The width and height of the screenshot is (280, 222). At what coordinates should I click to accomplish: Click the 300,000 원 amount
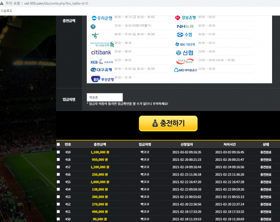point(100,197)
